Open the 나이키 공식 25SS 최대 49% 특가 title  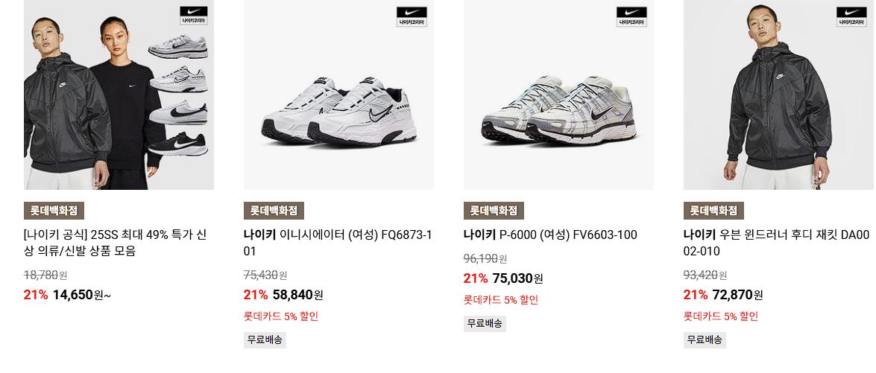(x=116, y=243)
